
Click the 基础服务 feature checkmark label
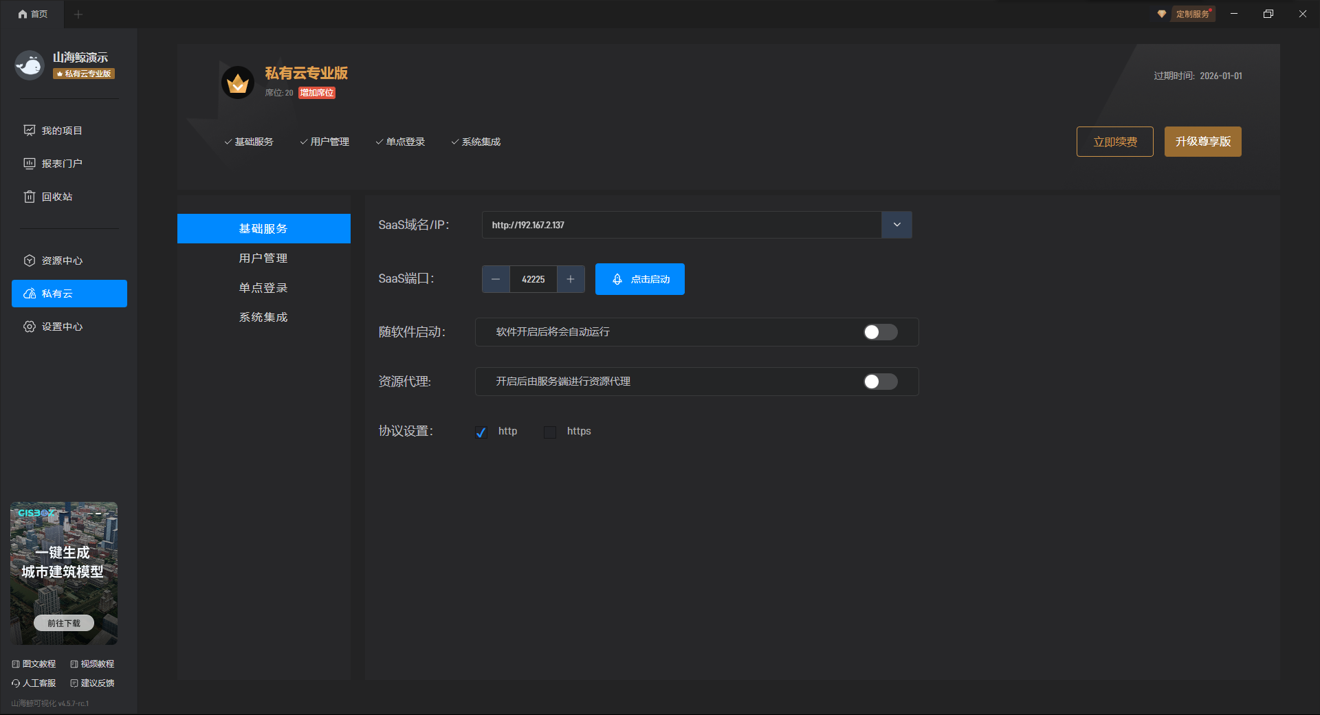[x=249, y=142]
